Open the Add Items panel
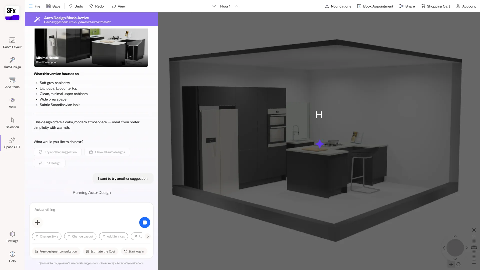Viewport: 480px width, 270px height. (12, 83)
